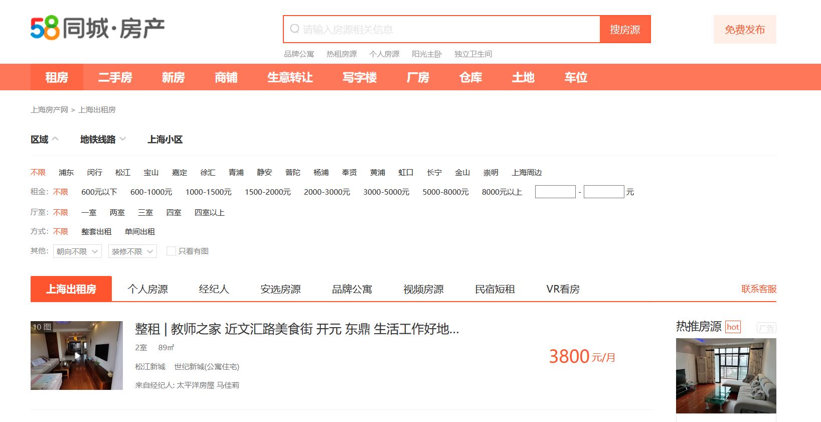821x422 pixels.
Task: Open the 个人房源 tab
Action: (x=147, y=289)
